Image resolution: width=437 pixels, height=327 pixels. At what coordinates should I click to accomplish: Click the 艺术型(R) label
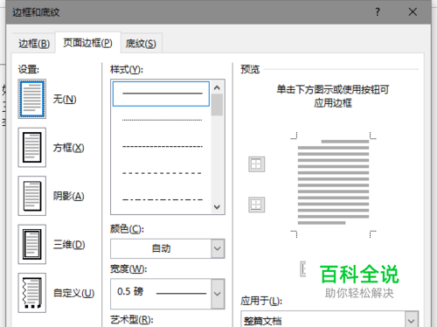(x=132, y=320)
